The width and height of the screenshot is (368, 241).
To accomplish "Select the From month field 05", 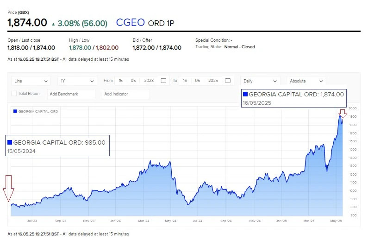I will (x=133, y=81).
